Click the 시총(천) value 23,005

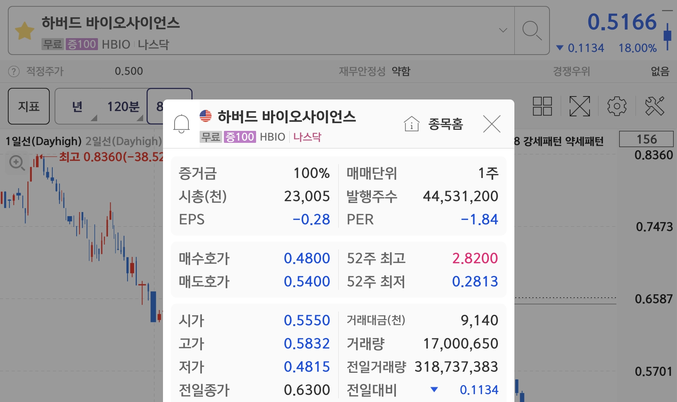pyautogui.click(x=307, y=196)
